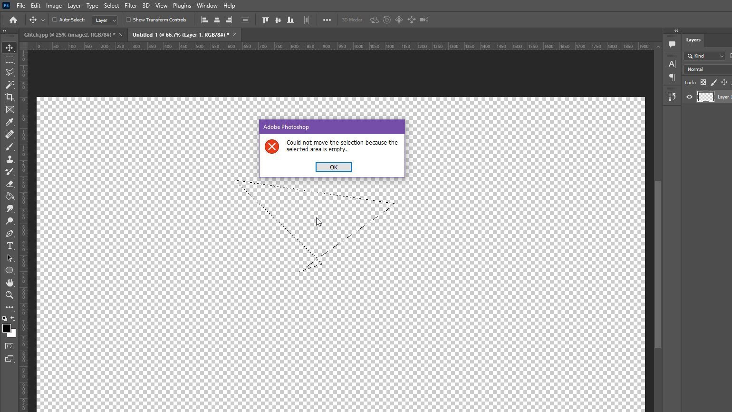Viewport: 732px width, 412px height.
Task: Select the Spot Healing Brush tool
Action: coord(10,135)
